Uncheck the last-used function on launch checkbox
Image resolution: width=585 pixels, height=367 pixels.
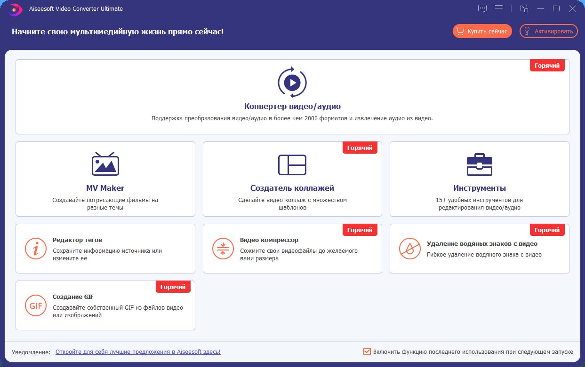click(x=367, y=351)
